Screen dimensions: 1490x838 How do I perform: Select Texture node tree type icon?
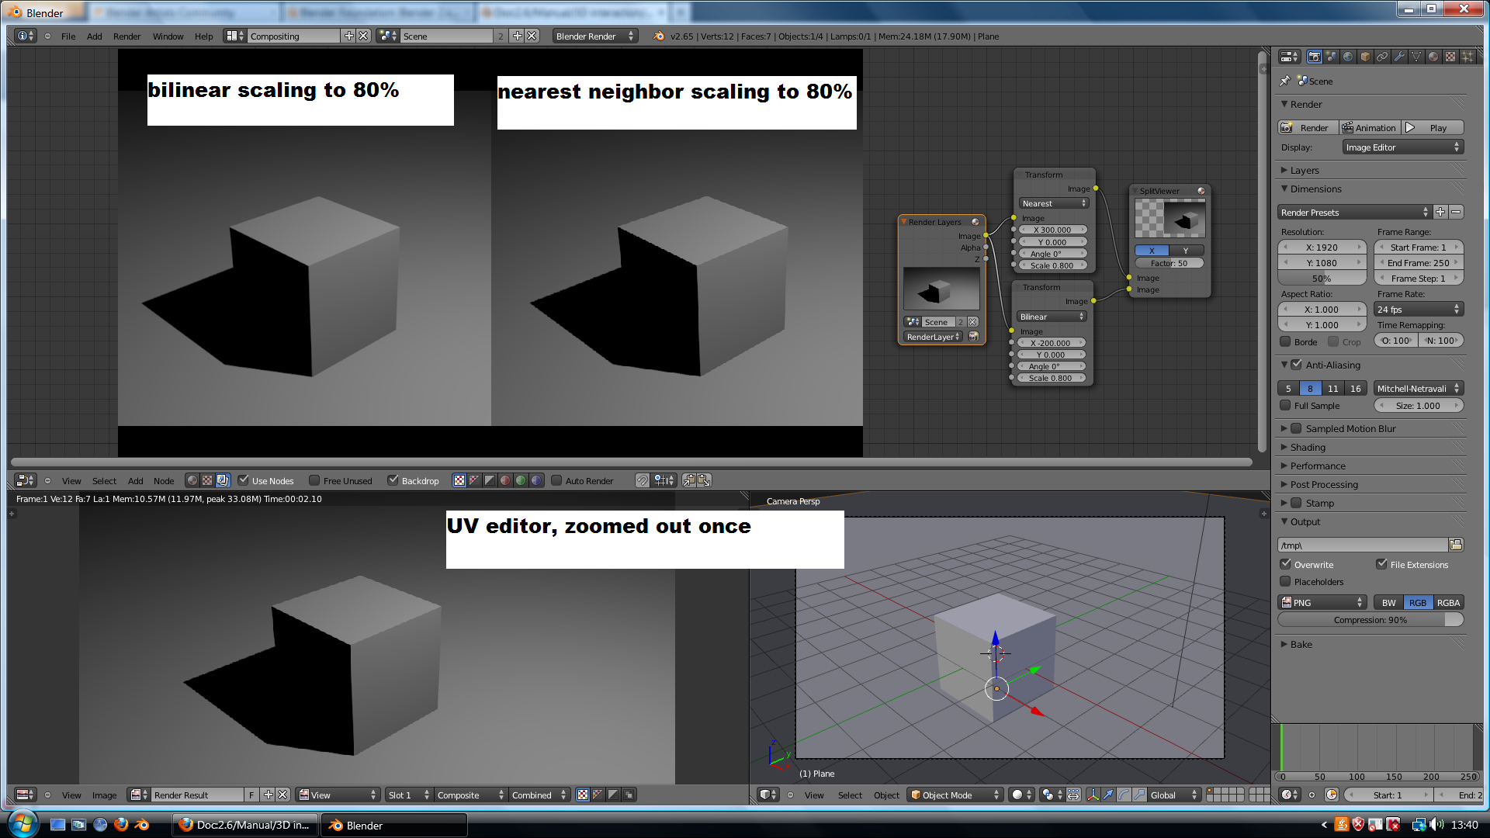coord(207,480)
